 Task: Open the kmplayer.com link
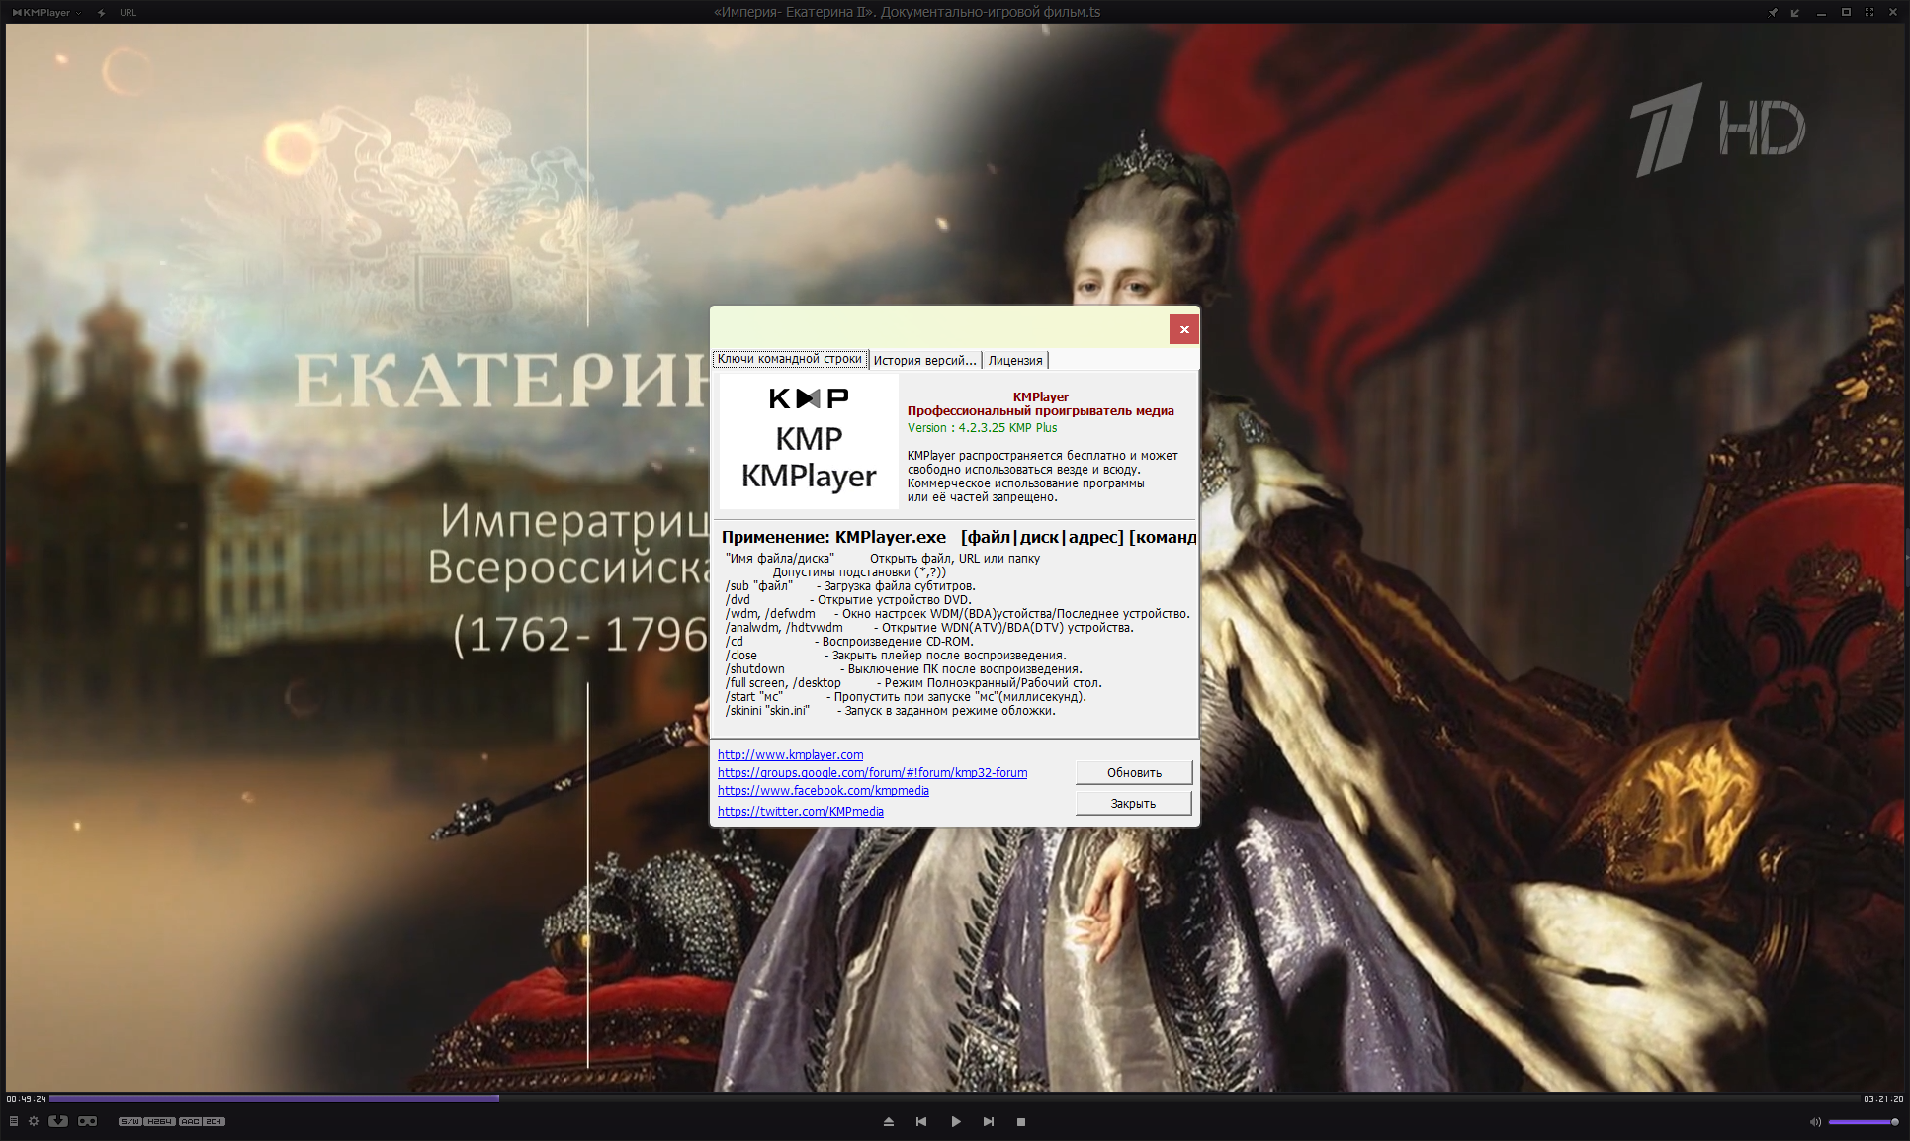point(790,754)
